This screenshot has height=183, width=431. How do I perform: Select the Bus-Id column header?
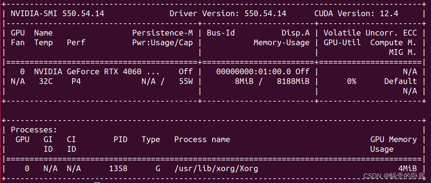click(221, 33)
